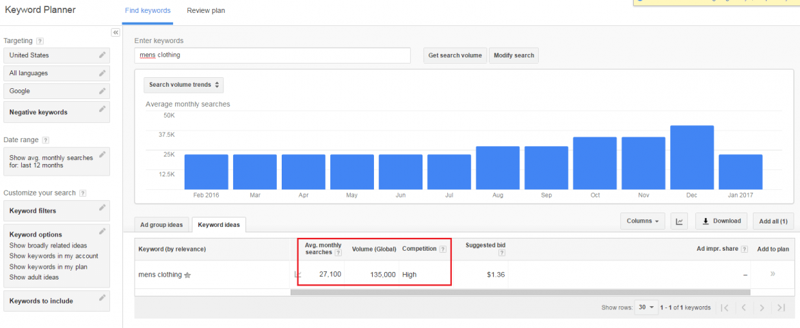The width and height of the screenshot is (800, 328).
Task: Go to last page of results
Action: click(781, 307)
